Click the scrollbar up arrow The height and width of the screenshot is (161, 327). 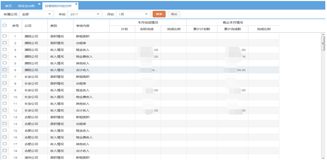point(323,35)
